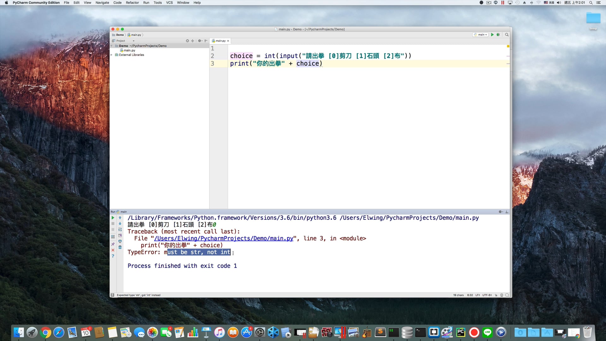Click Scroll from Source target icon
The height and width of the screenshot is (341, 606).
(187, 41)
